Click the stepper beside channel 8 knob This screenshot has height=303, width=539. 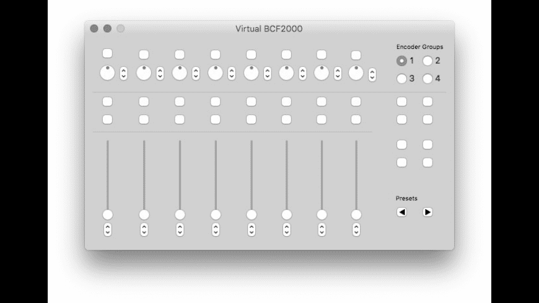[372, 75]
